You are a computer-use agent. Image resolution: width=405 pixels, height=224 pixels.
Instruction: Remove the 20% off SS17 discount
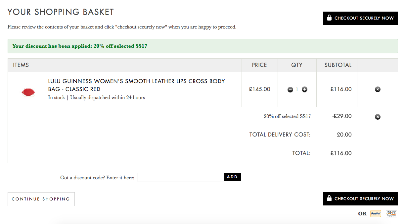point(378,117)
